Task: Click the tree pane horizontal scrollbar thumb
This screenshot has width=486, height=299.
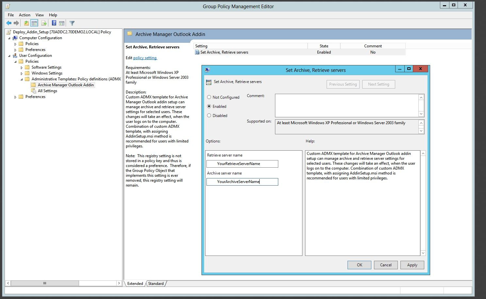Action: 45,283
